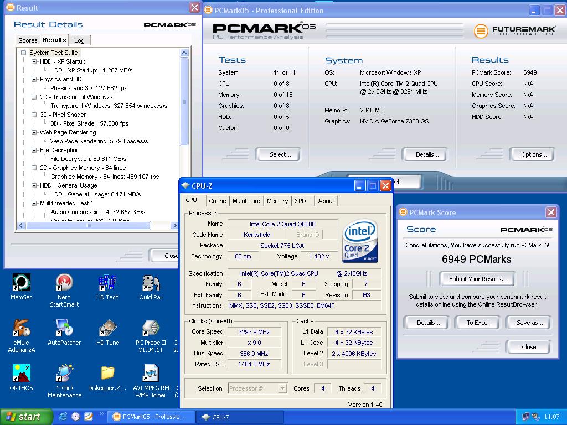Click the PCMark05 main window title icon

point(208,10)
